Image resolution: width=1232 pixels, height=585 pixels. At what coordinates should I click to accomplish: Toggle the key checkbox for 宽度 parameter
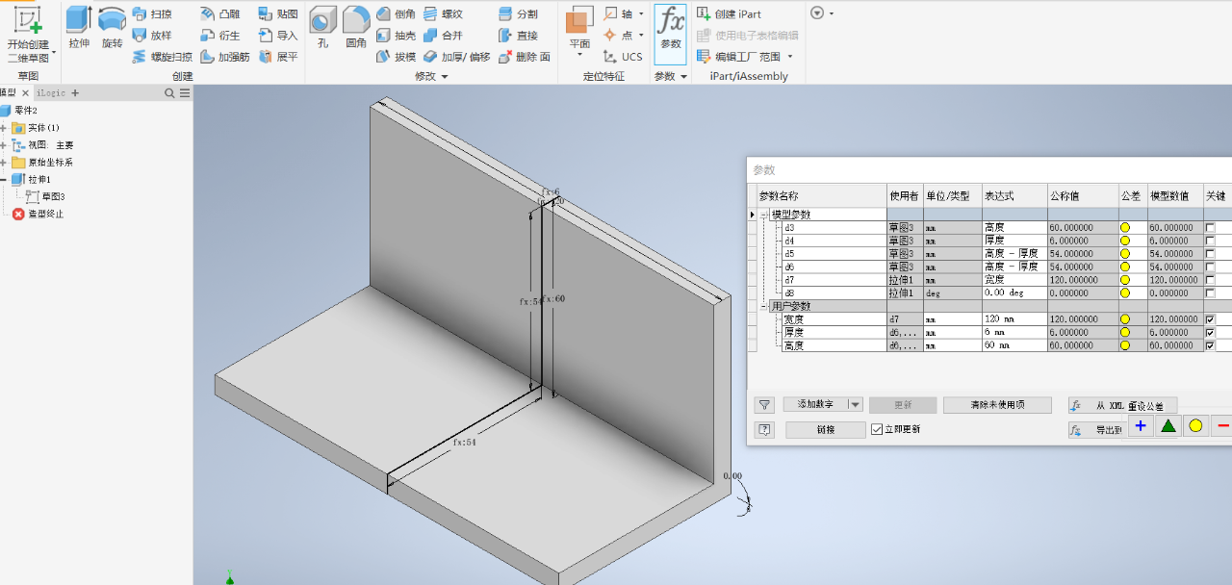[1210, 318]
